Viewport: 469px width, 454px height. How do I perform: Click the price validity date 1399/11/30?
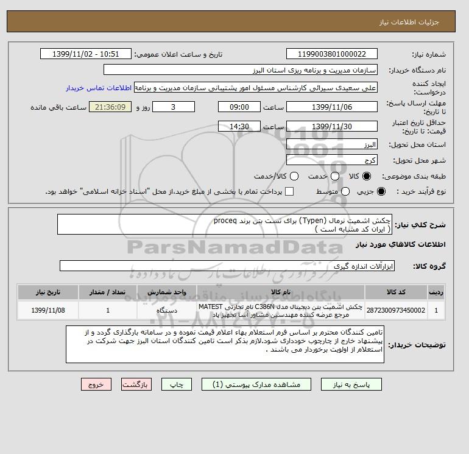click(332, 126)
